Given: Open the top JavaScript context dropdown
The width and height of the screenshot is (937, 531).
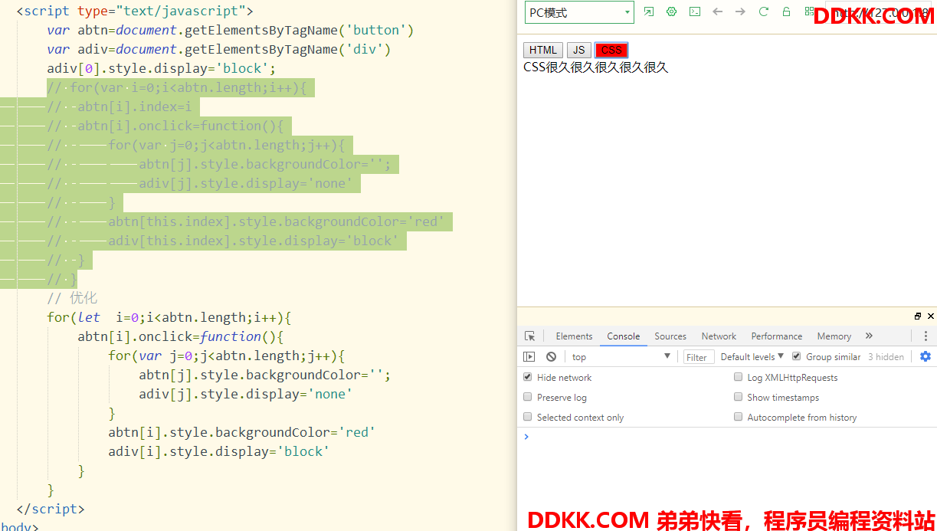Looking at the screenshot, I should (621, 357).
